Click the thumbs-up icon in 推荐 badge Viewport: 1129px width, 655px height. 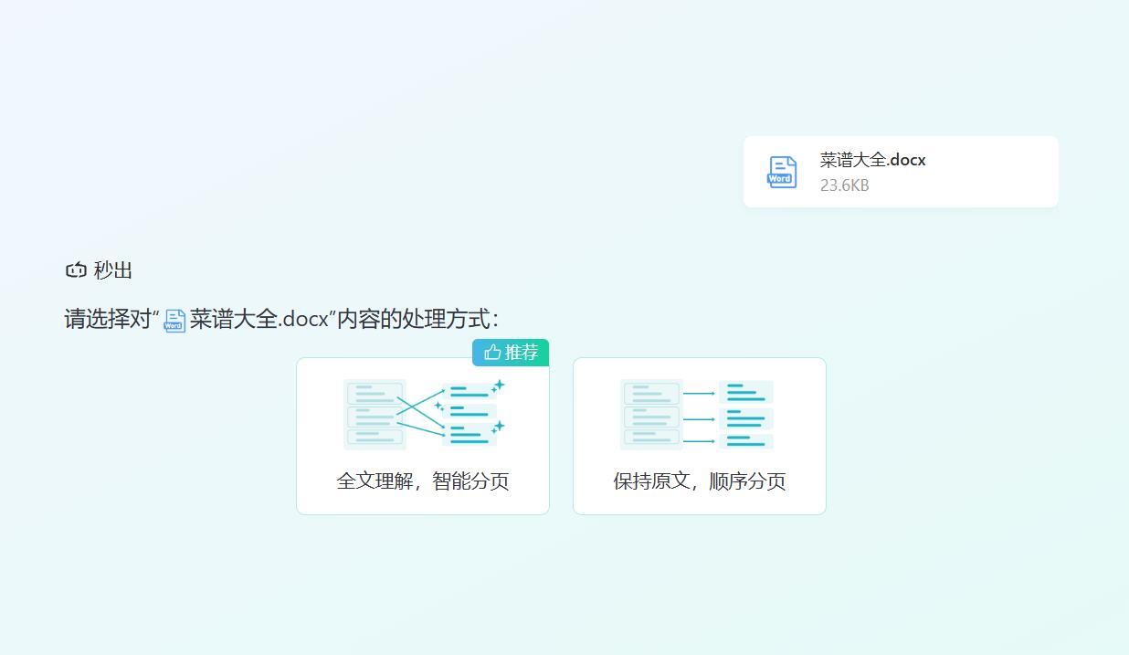click(492, 353)
